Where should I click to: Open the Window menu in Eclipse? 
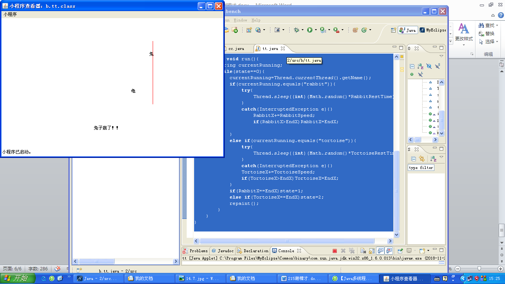240,20
